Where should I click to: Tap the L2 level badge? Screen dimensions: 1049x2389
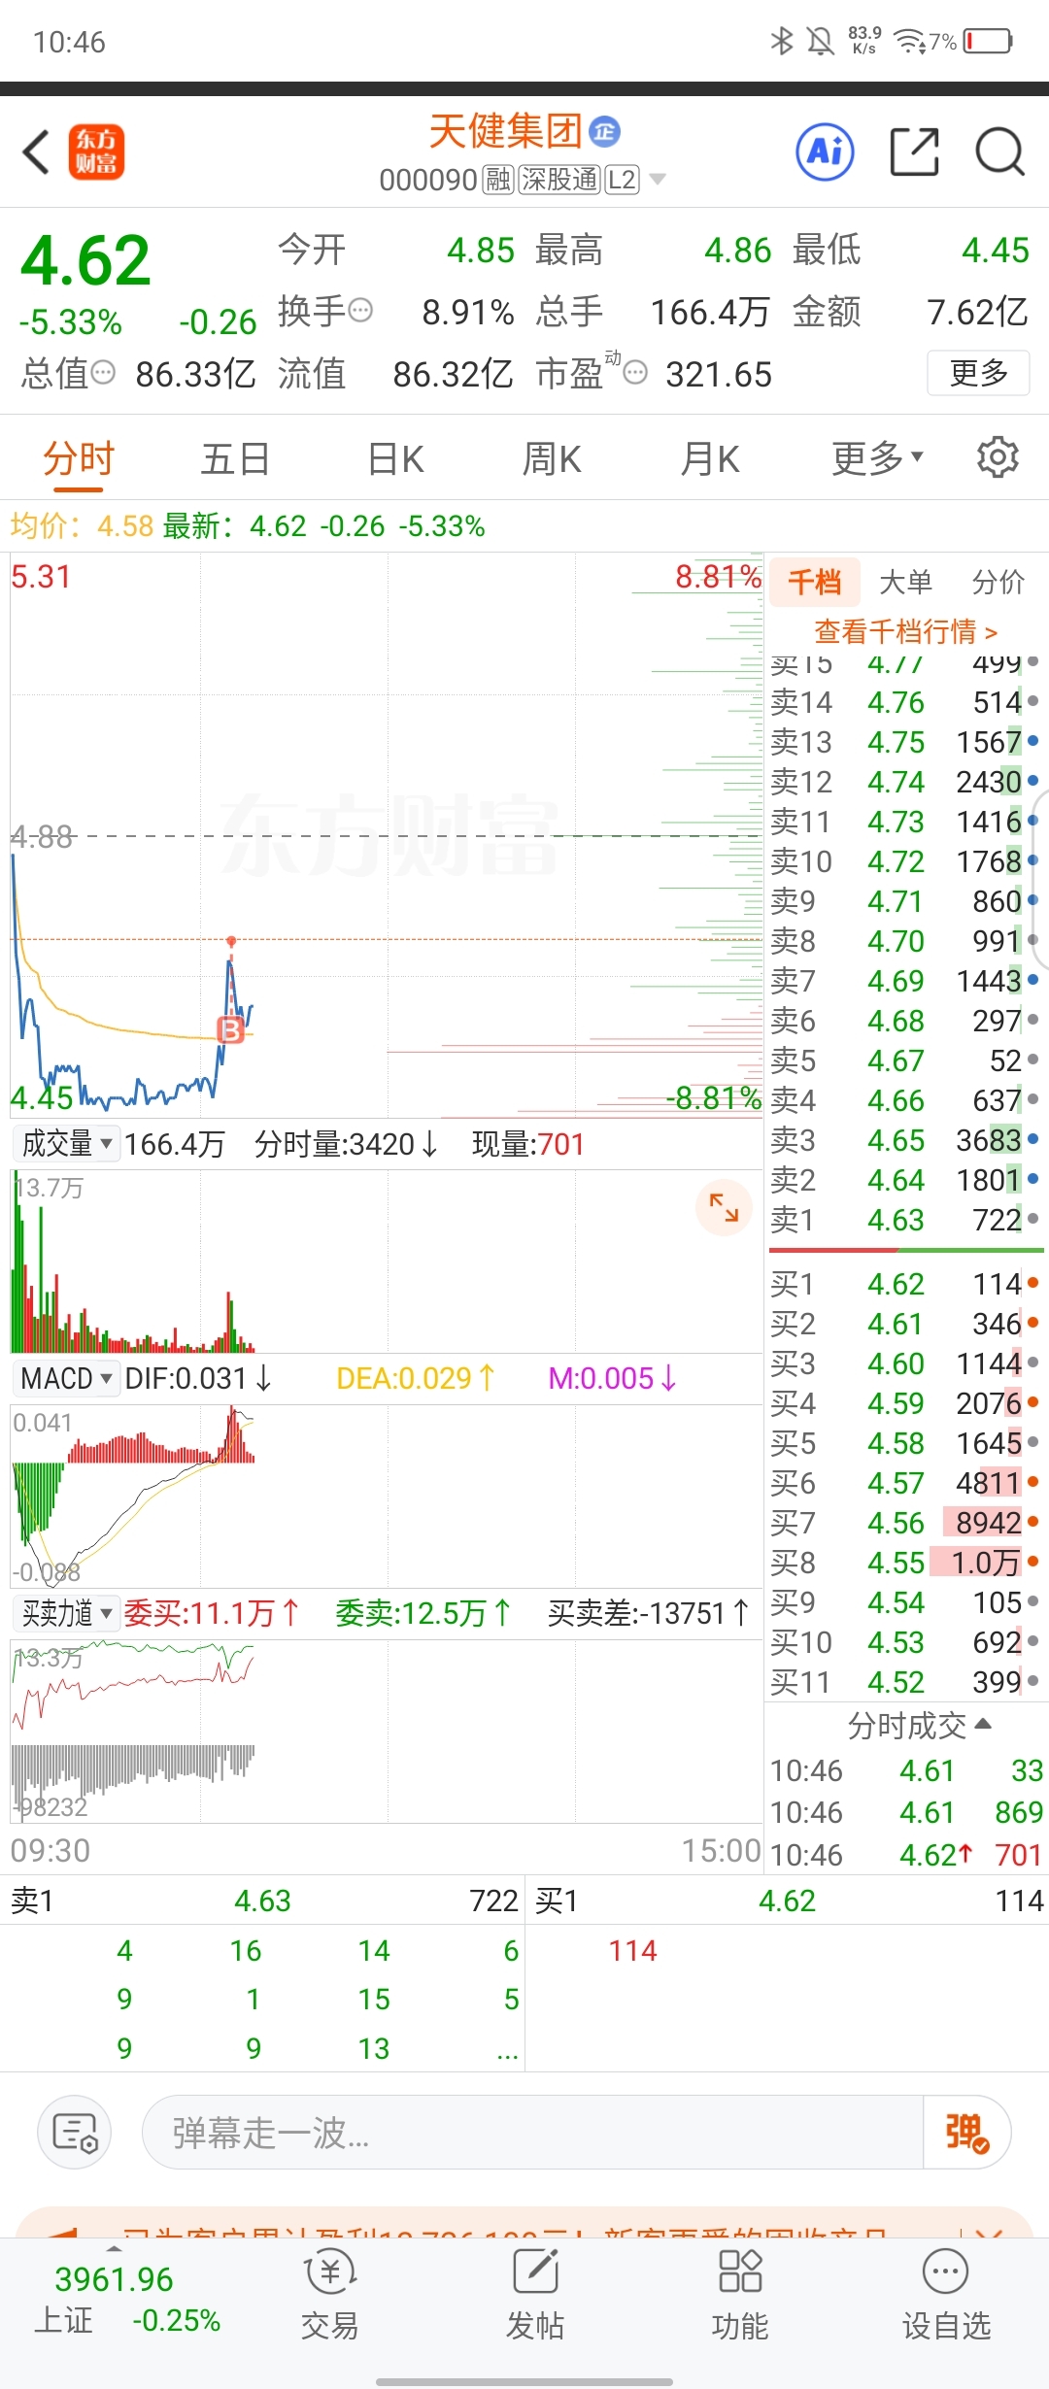click(x=622, y=180)
